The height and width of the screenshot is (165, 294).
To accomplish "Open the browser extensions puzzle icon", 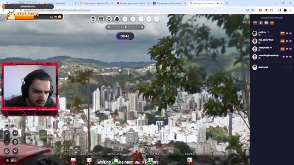I will coord(271,10).
